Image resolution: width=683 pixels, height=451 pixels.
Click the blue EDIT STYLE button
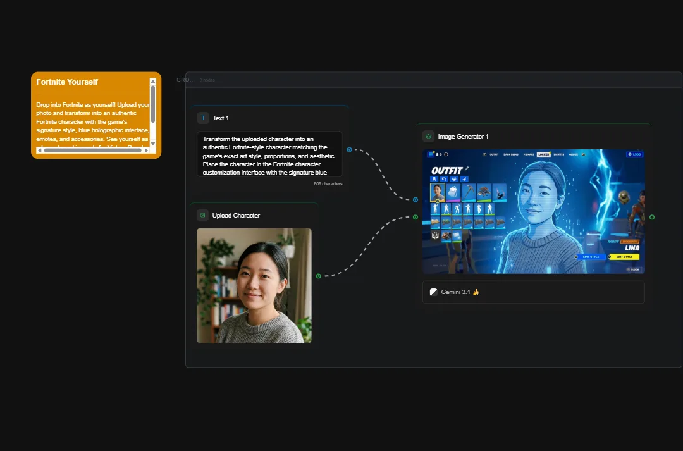click(x=591, y=257)
